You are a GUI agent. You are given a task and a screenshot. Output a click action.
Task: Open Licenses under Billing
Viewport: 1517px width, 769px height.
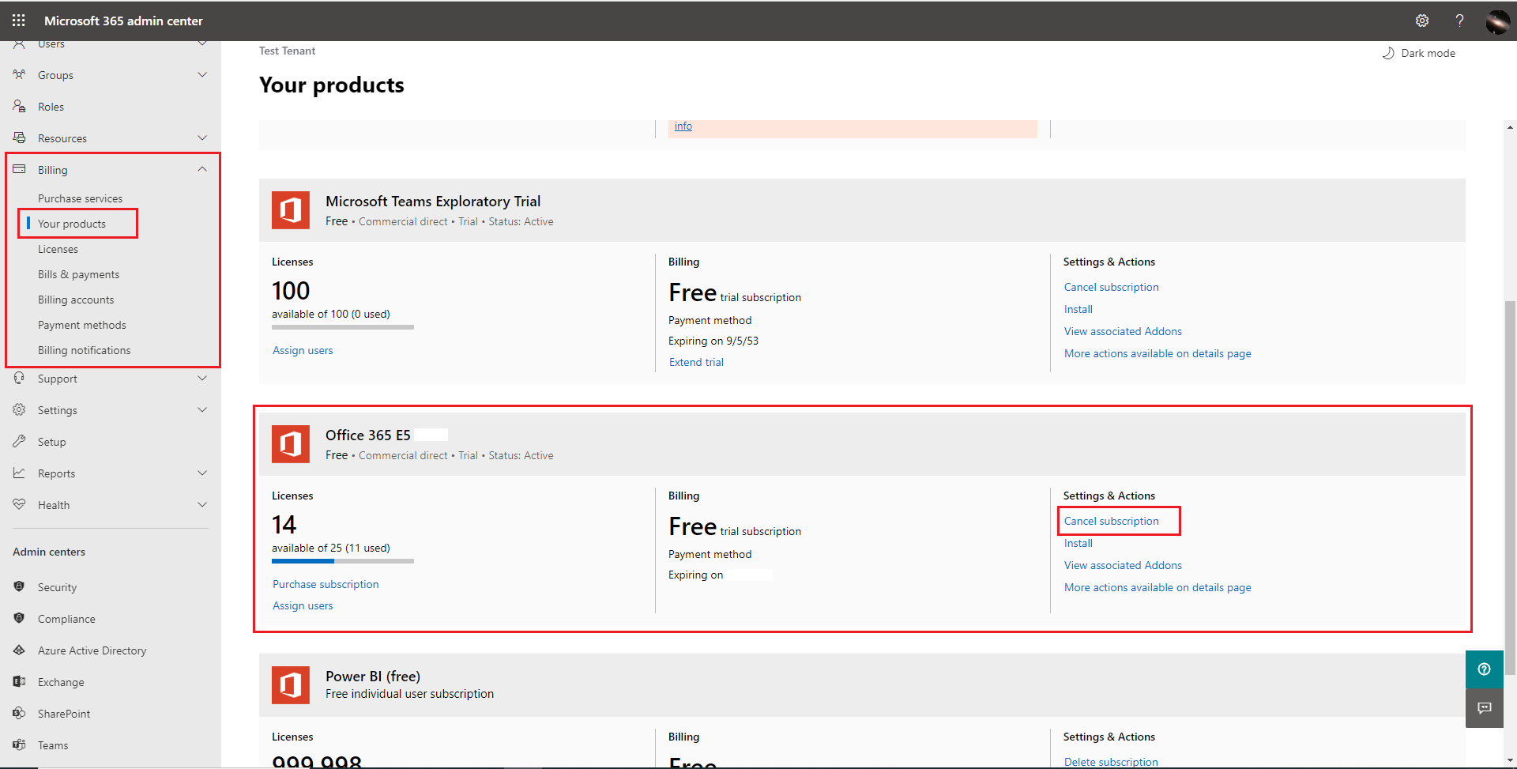pyautogui.click(x=58, y=249)
